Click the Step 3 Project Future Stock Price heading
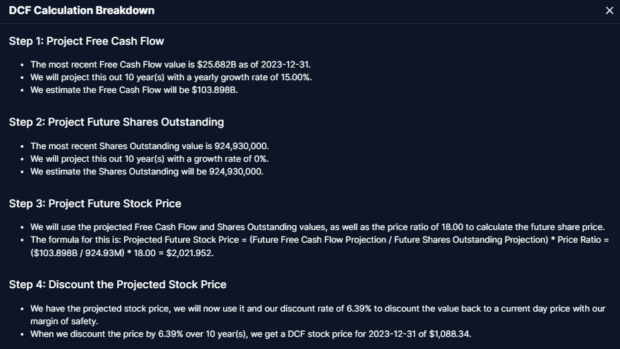This screenshot has width=620, height=349. (95, 203)
